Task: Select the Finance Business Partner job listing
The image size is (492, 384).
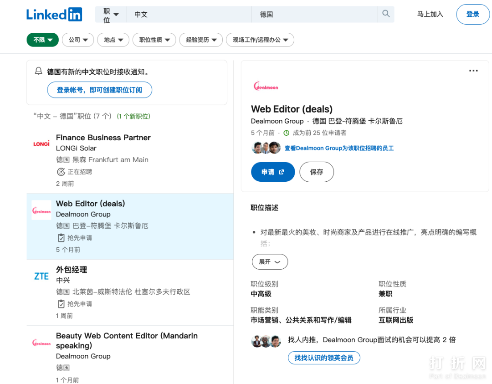Action: (x=103, y=138)
